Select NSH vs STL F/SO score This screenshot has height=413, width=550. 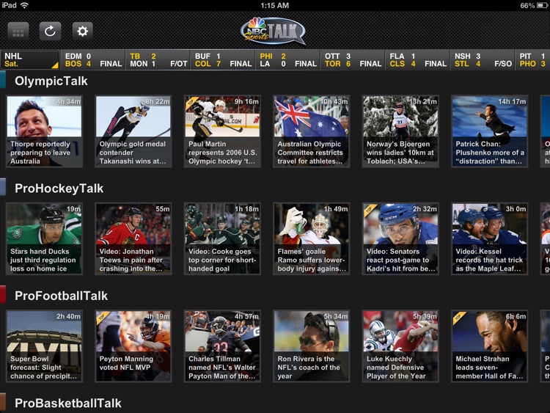[483, 60]
